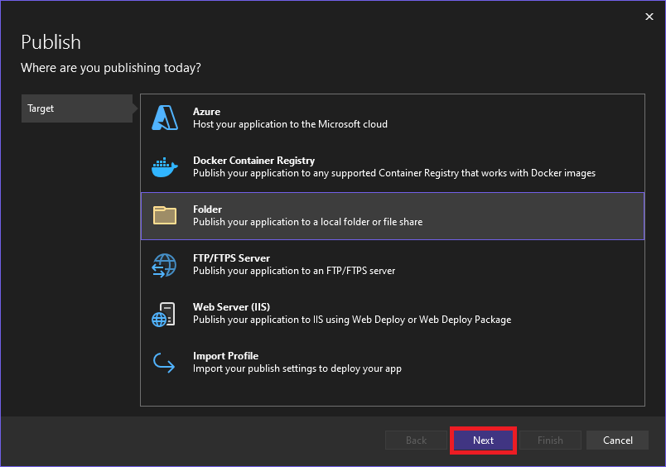The image size is (666, 467).
Task: Select the Azure title text
Action: click(x=206, y=112)
